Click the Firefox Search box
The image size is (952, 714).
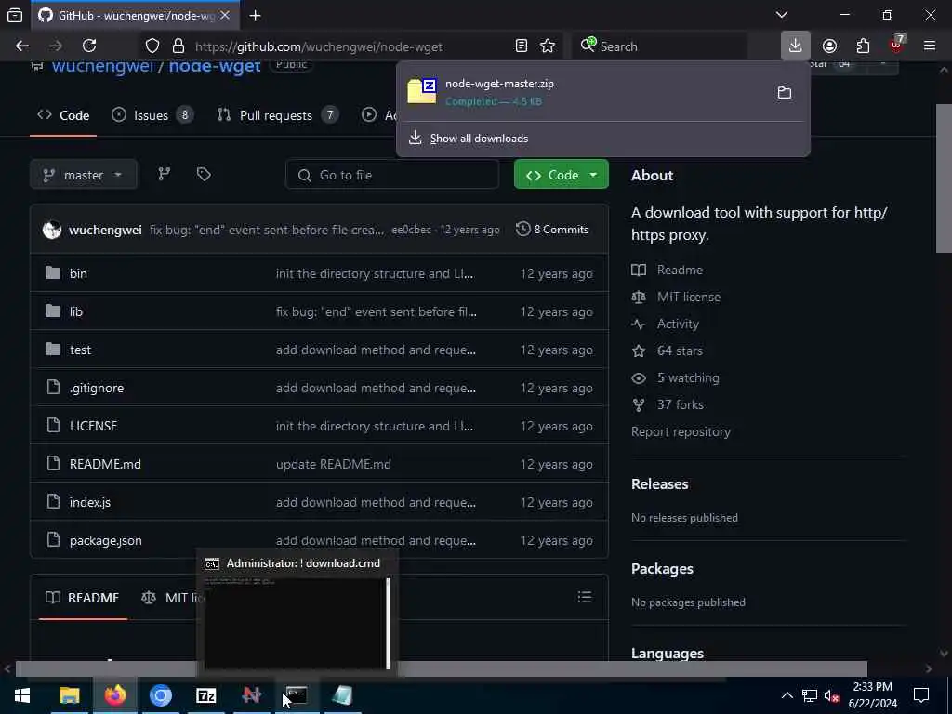[x=659, y=46]
